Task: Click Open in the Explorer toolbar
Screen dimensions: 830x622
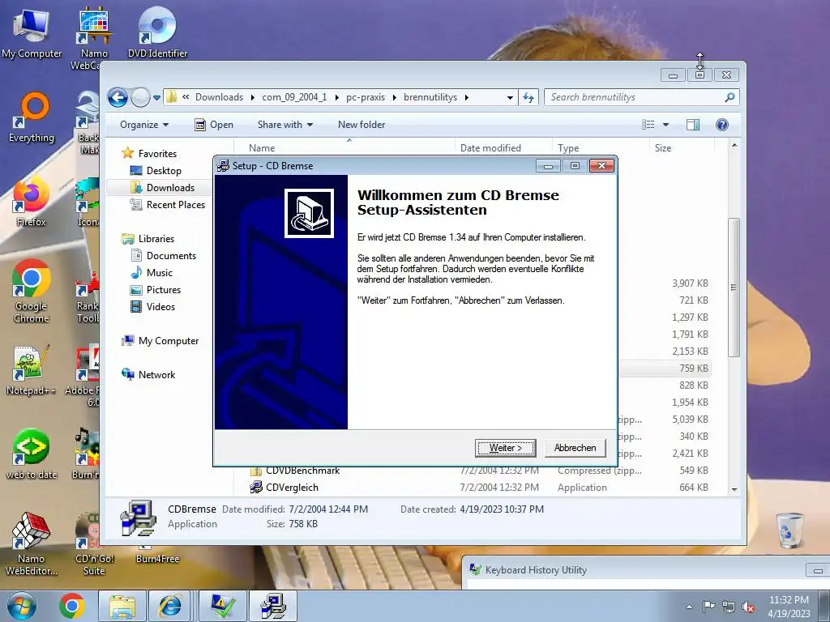Action: click(x=214, y=125)
